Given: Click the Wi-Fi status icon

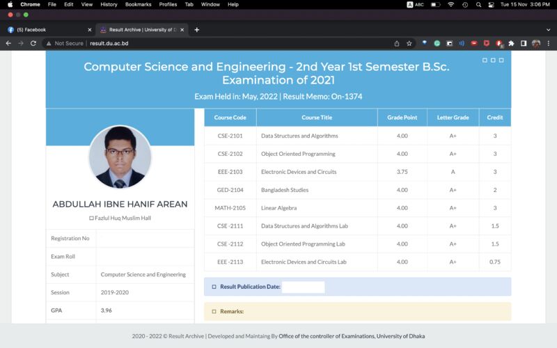Looking at the screenshot, I should pos(450,5).
